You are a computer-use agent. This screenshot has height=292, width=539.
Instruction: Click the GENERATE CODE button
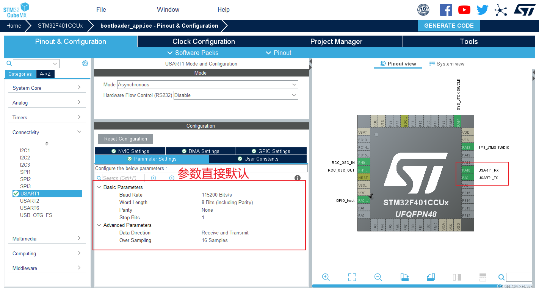[449, 26]
